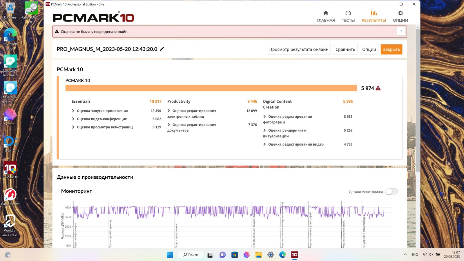Open Microsoft Store from the taskbar
The height and width of the screenshot is (261, 464).
[x=235, y=255]
